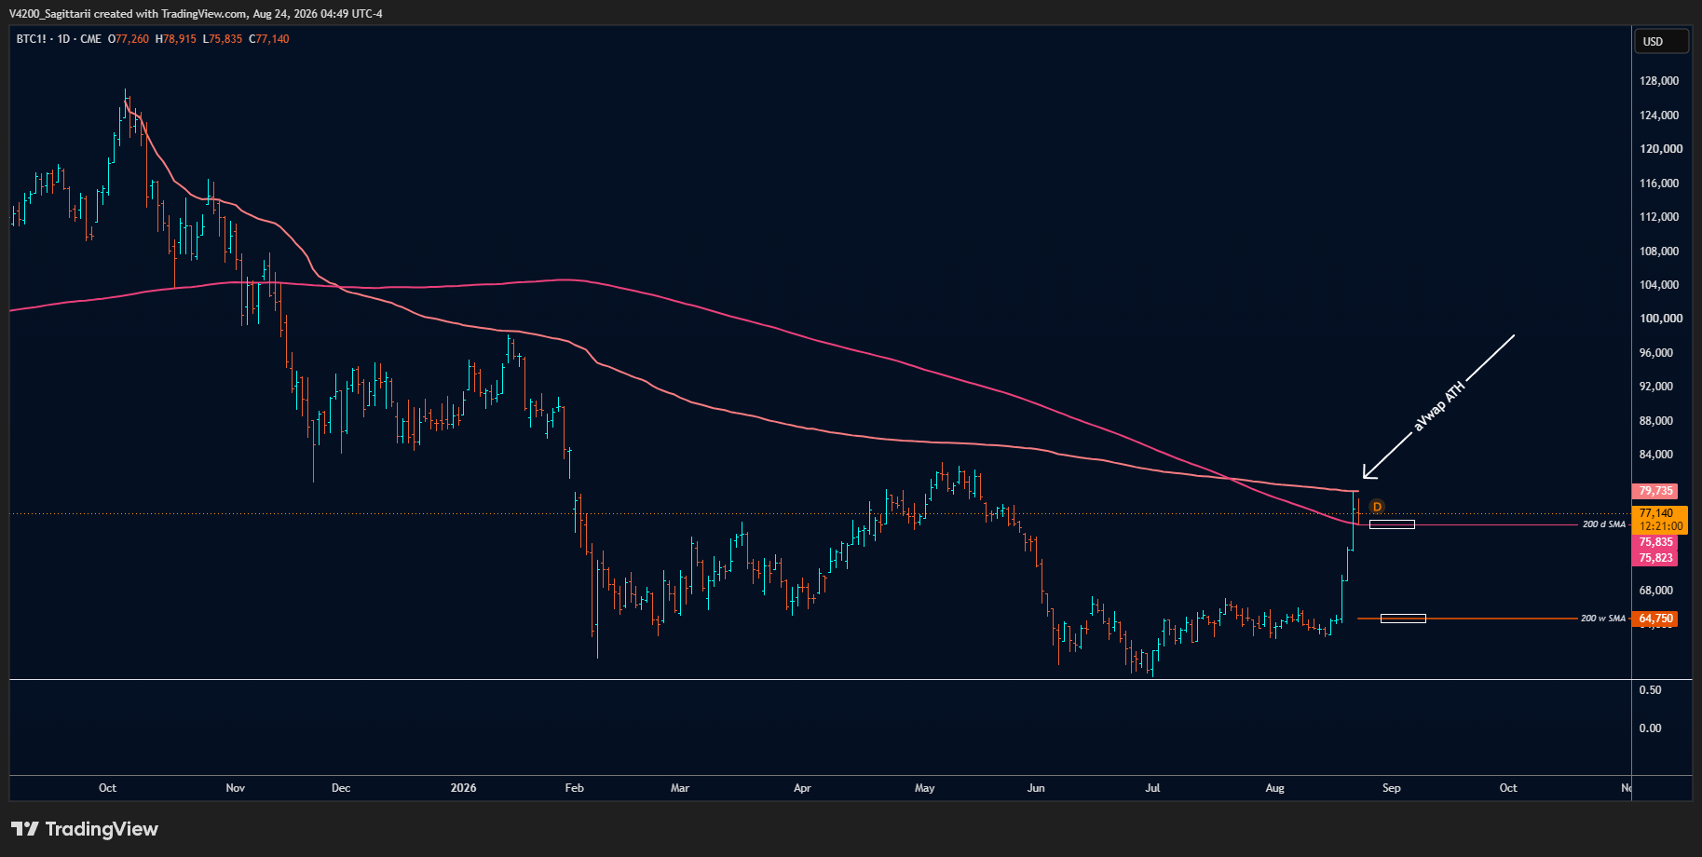Image resolution: width=1702 pixels, height=857 pixels.
Task: Select the close value C77,140 in legend
Action: click(269, 39)
